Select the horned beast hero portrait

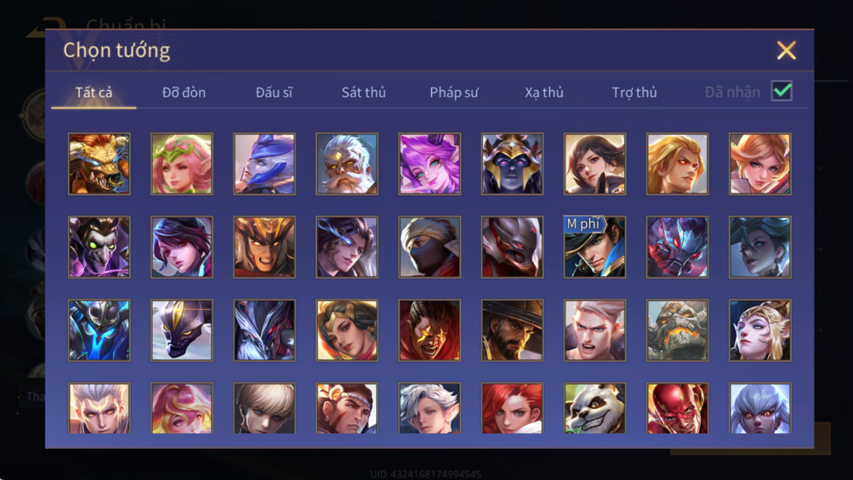tap(99, 163)
